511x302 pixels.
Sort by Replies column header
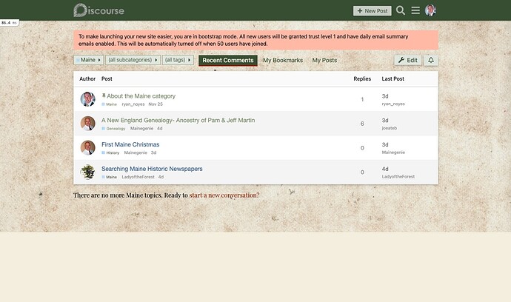pos(362,79)
